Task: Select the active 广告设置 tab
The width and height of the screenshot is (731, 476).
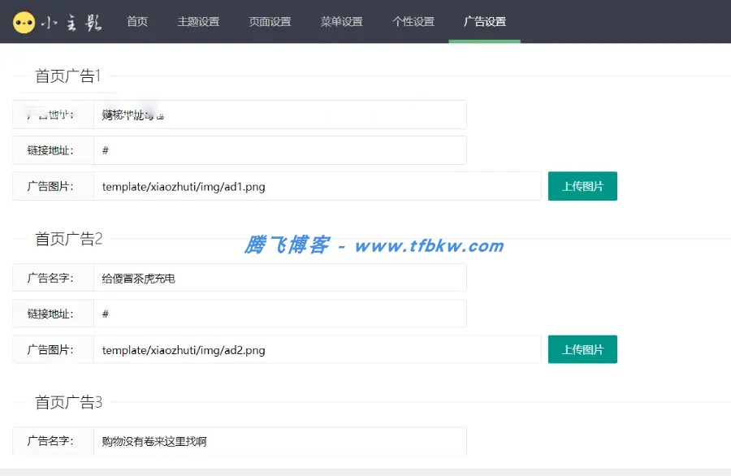Action: 484,23
